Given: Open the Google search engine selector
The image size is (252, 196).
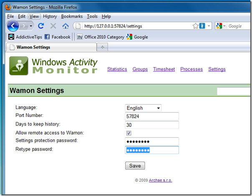Looking at the screenshot, I should (x=221, y=26).
